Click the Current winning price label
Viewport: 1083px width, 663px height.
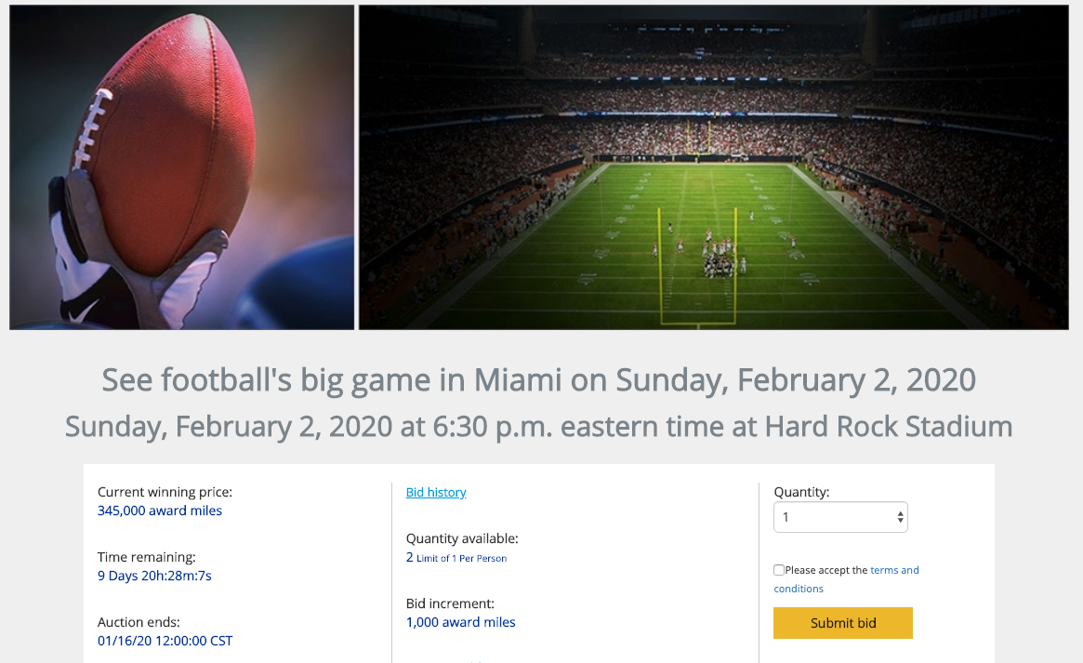(165, 492)
